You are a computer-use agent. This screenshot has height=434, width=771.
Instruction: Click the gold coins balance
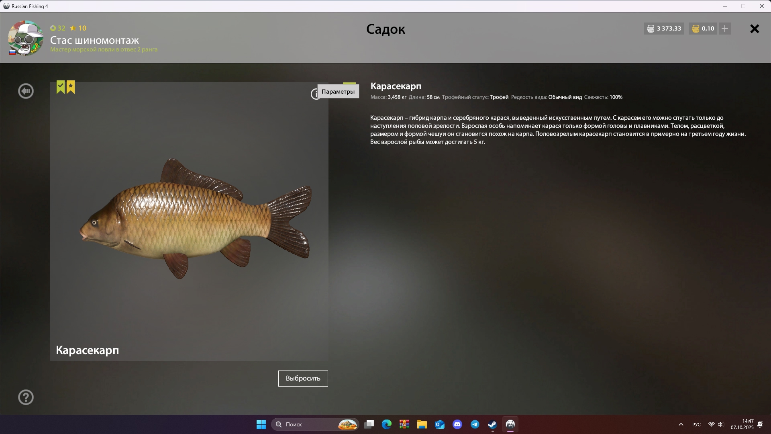click(x=703, y=29)
